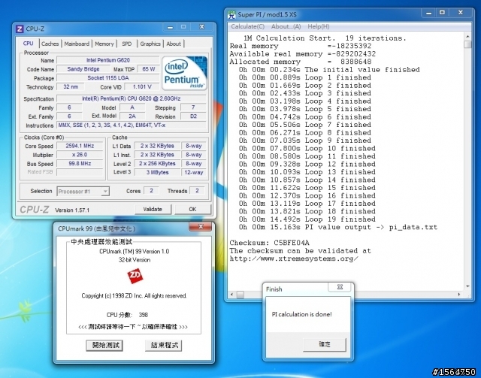Click the Loop 10 finished line in Super PI
This screenshot has width=481, height=378.
tap(307, 149)
